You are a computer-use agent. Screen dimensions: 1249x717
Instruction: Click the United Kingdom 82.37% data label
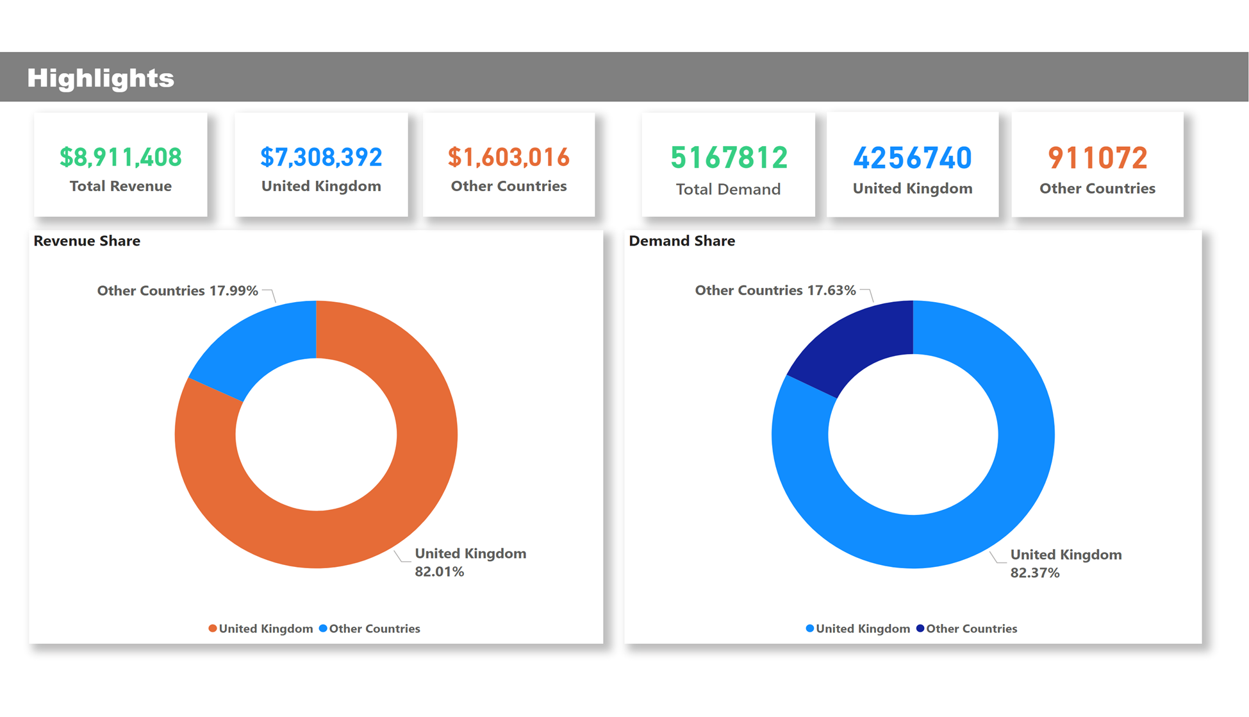pos(1065,564)
